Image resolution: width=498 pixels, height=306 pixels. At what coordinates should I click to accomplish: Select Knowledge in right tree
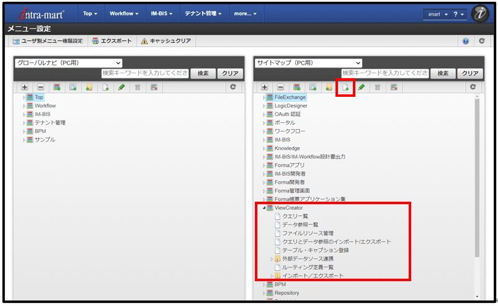pos(287,148)
